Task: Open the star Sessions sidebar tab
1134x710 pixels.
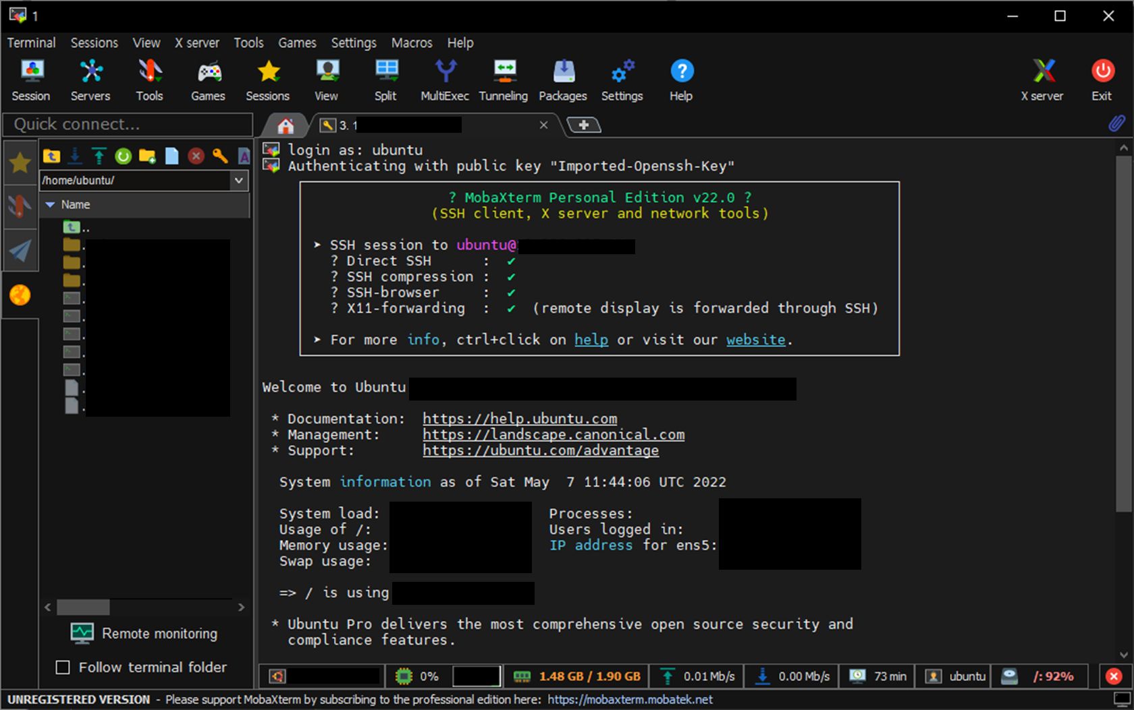Action: [20, 162]
